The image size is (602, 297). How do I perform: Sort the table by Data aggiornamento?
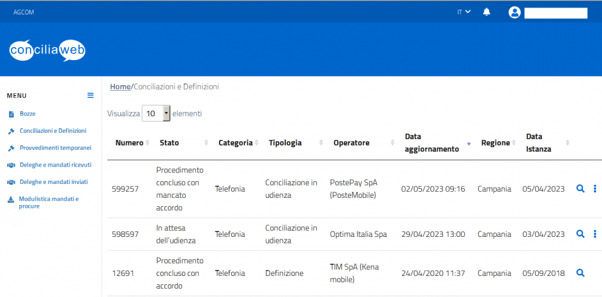point(432,143)
